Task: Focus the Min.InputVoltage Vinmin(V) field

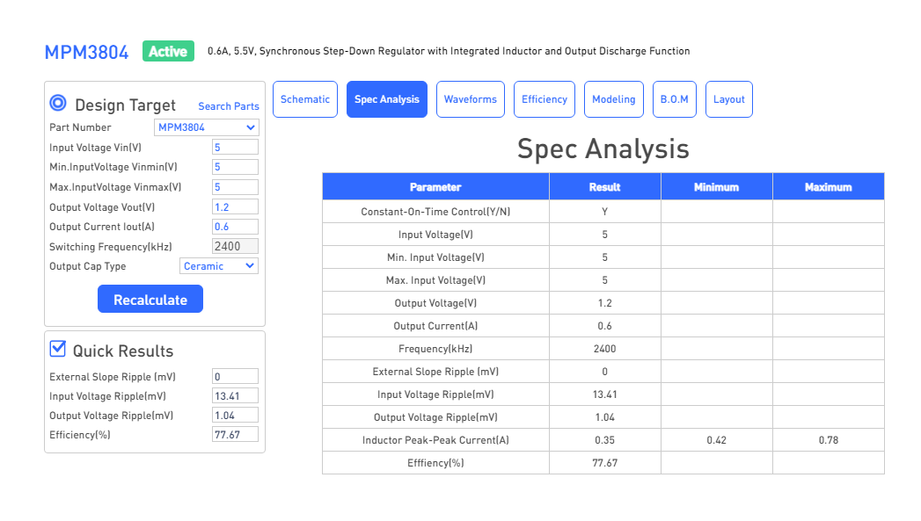Action: [x=235, y=167]
